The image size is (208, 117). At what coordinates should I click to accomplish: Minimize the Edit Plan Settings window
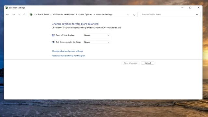pyautogui.click(x=182, y=8)
